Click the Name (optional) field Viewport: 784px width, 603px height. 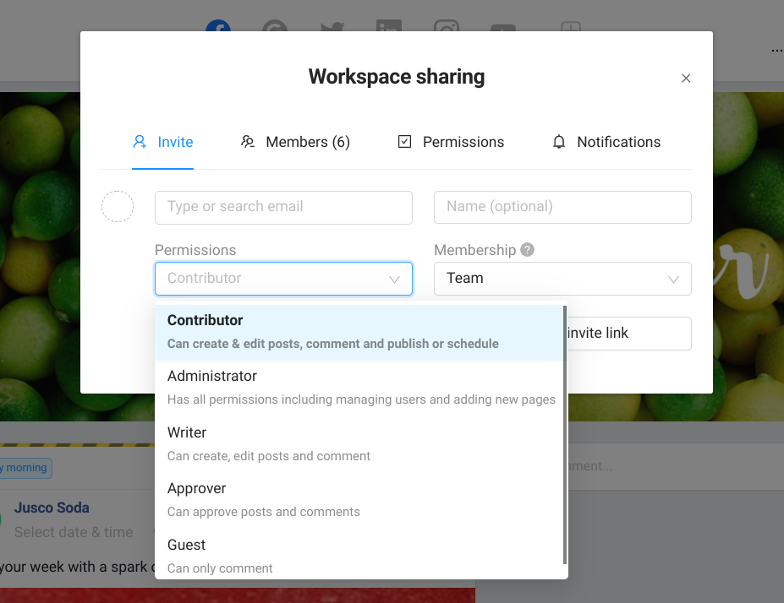point(562,207)
